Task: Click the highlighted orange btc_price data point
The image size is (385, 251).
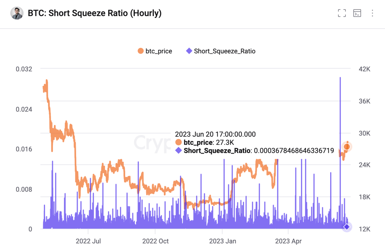Action: click(347, 147)
